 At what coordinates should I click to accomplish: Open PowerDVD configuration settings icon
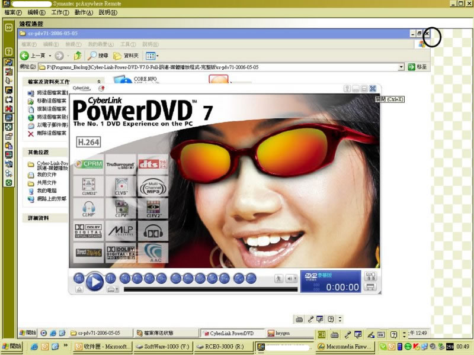(370, 276)
